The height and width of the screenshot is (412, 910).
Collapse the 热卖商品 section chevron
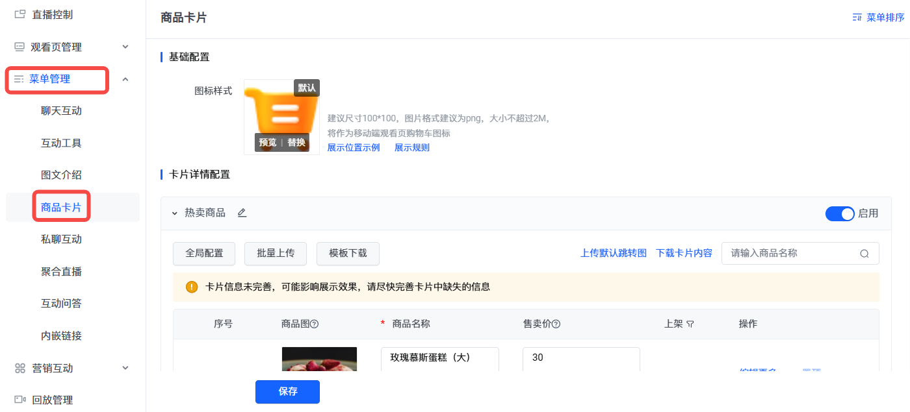click(x=174, y=213)
